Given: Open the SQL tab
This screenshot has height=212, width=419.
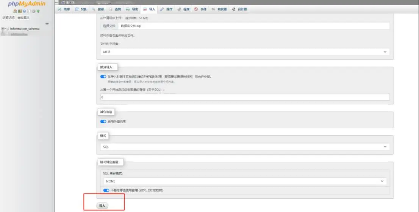Looking at the screenshot, I should point(81,9).
